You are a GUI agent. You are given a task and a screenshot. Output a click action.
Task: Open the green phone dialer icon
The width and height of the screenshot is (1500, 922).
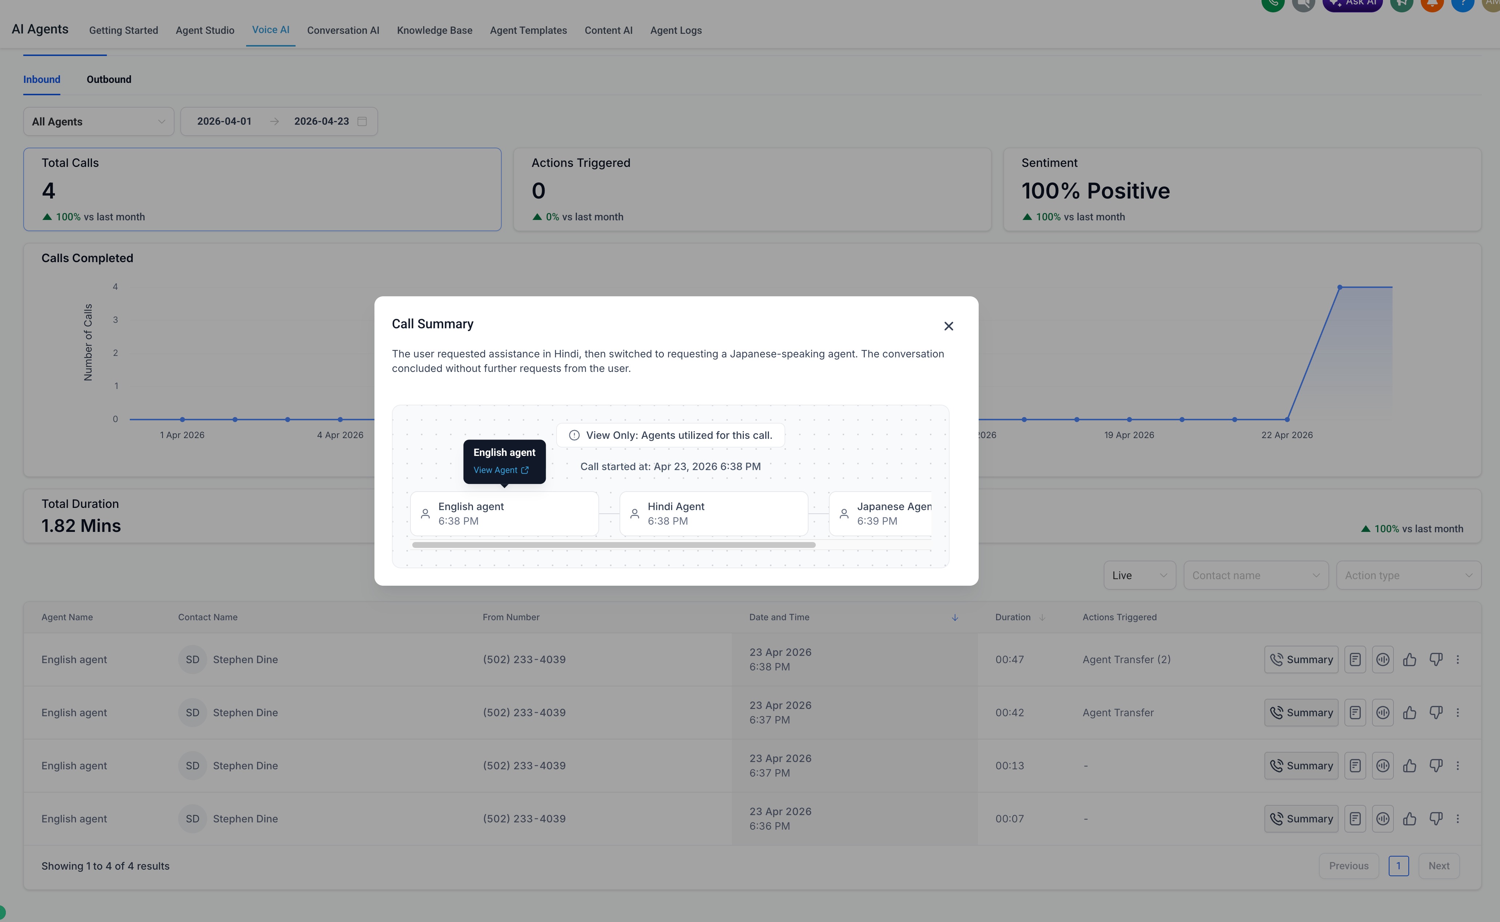click(x=1273, y=3)
